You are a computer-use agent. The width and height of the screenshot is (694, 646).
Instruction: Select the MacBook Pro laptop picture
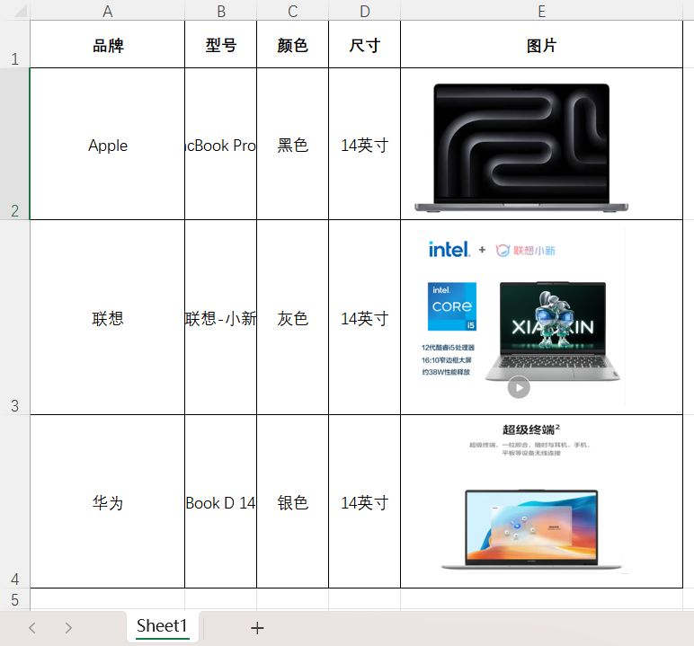click(521, 148)
